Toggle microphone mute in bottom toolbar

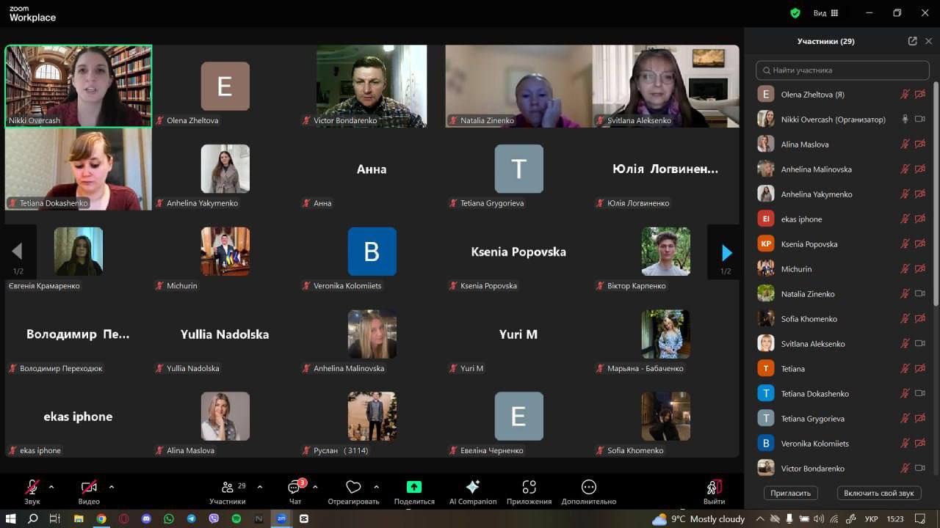click(x=32, y=488)
